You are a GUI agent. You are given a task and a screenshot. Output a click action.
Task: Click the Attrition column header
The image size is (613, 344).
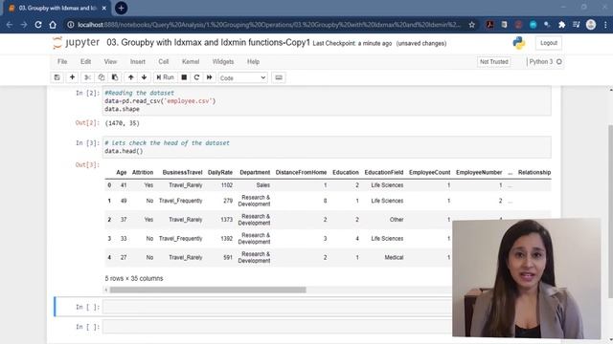(143, 172)
